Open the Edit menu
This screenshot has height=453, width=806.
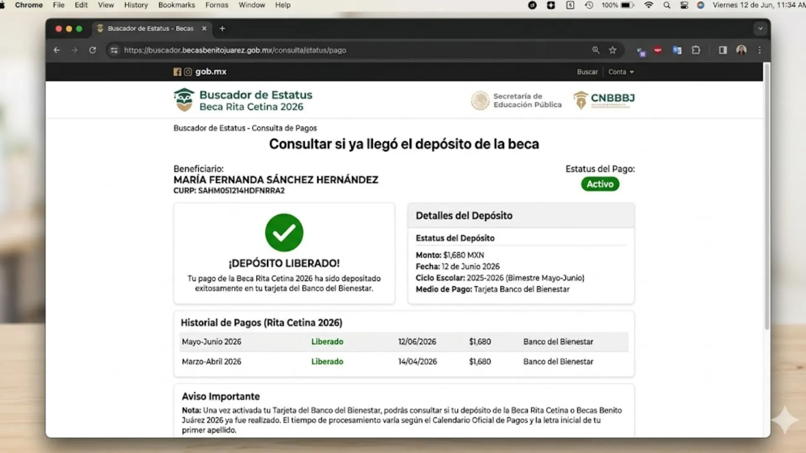81,5
